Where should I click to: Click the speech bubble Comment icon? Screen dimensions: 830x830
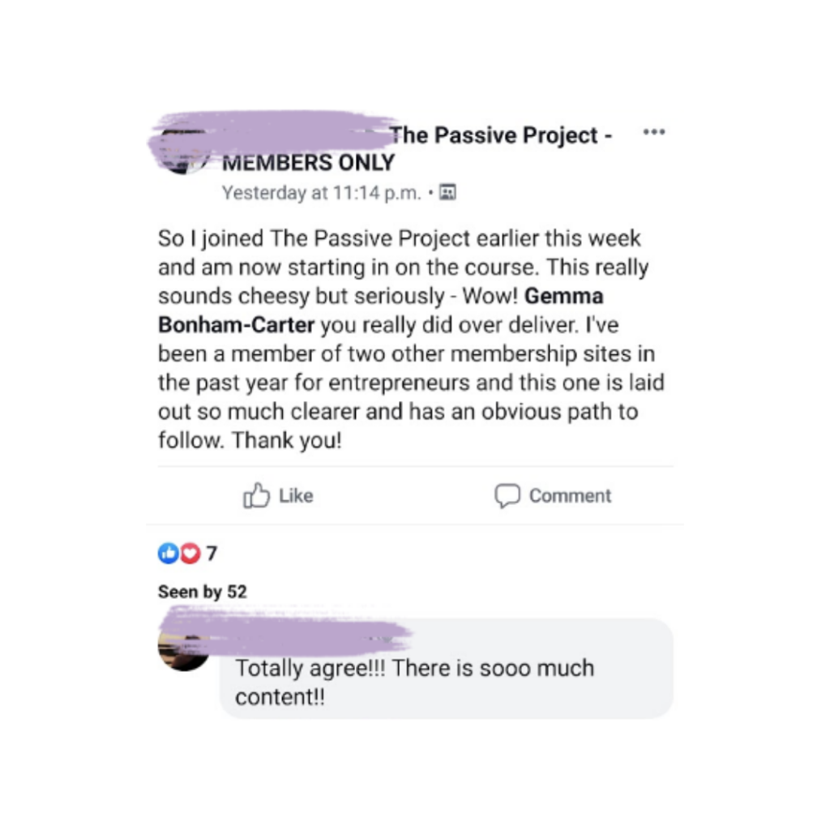coord(507,496)
